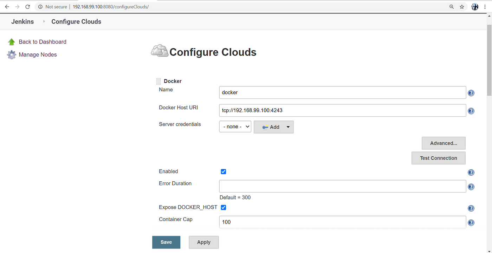Expand the breadcrumb arrow after Jenkins
Viewport: 492px width, 253px height.
coord(44,21)
